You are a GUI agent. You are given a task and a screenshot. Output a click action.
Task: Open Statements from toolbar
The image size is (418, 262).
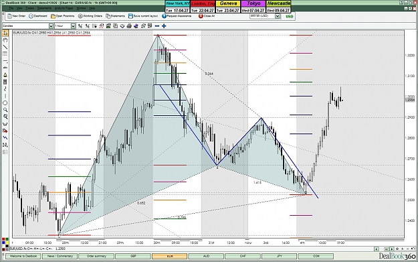coord(115,16)
